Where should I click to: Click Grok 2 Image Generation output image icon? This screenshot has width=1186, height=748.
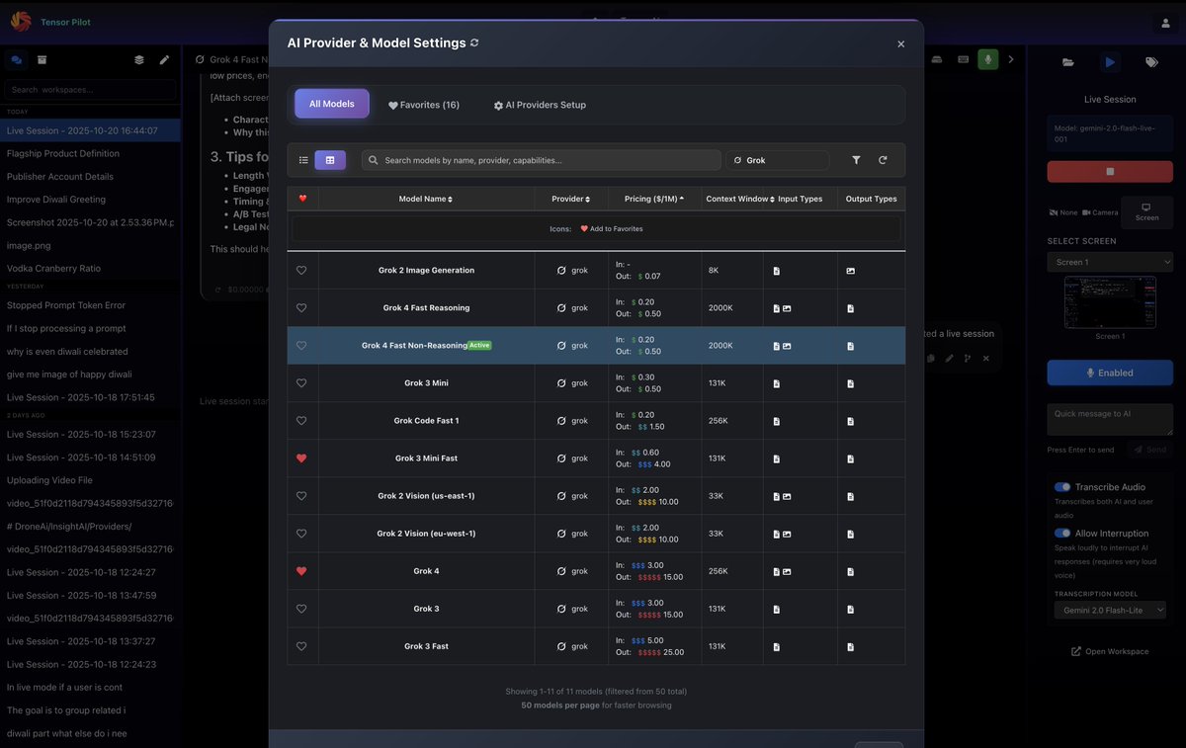click(x=851, y=271)
